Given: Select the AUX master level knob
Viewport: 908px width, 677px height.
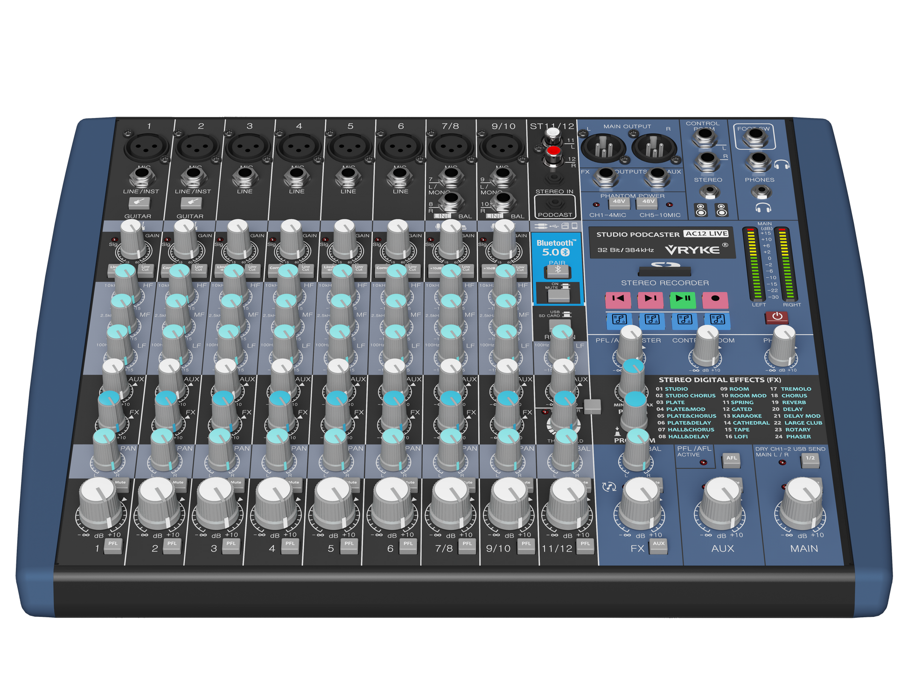Looking at the screenshot, I should [x=721, y=504].
